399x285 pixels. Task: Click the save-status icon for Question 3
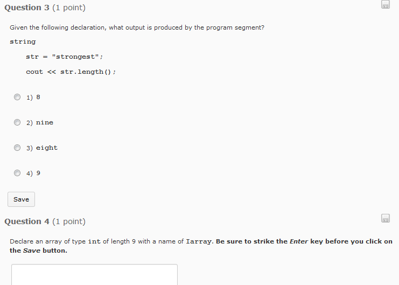click(386, 4)
